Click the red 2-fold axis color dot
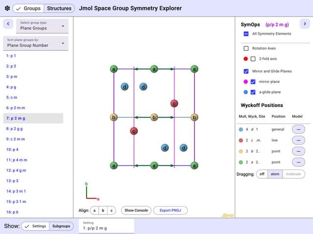This screenshot has height=234, width=313. [x=246, y=59]
